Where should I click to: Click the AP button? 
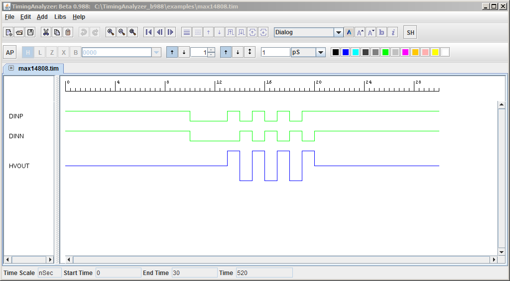point(10,52)
